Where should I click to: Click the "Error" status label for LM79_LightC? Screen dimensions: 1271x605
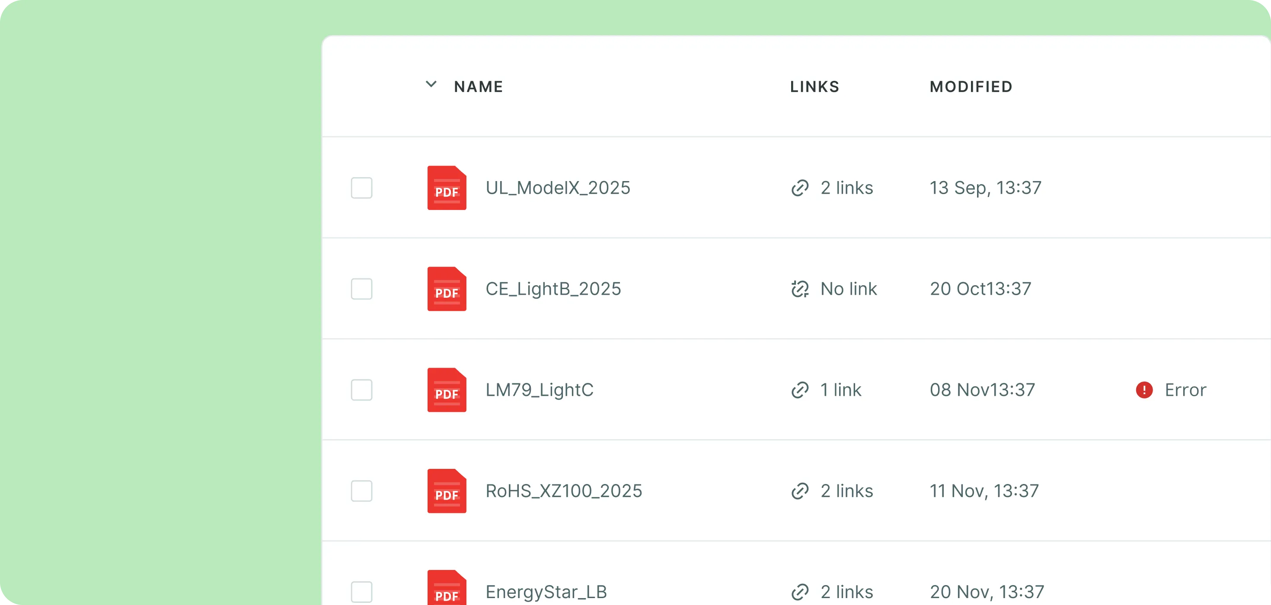click(1185, 390)
